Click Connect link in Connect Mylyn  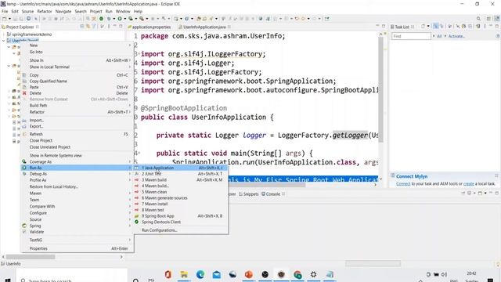(x=403, y=184)
